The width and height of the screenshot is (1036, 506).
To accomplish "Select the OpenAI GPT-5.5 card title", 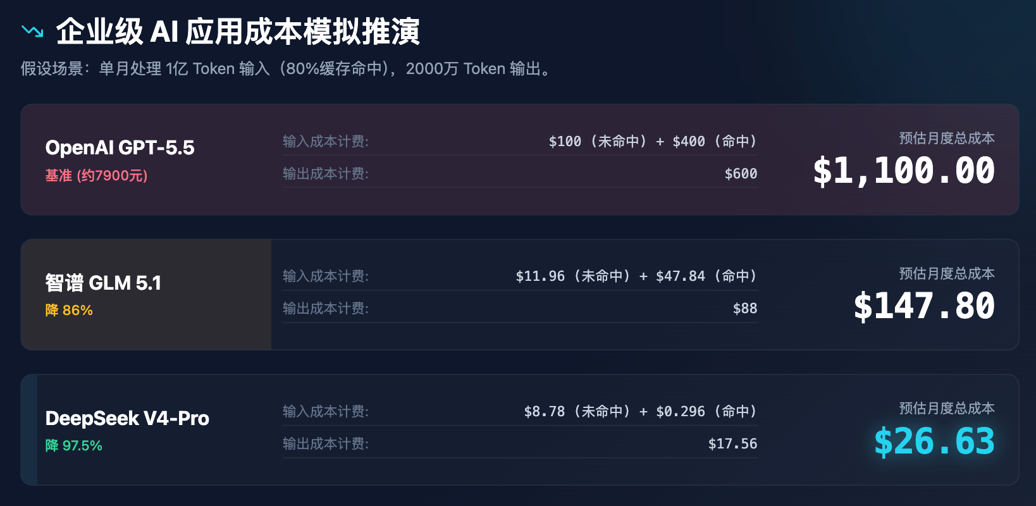I will pyautogui.click(x=120, y=148).
